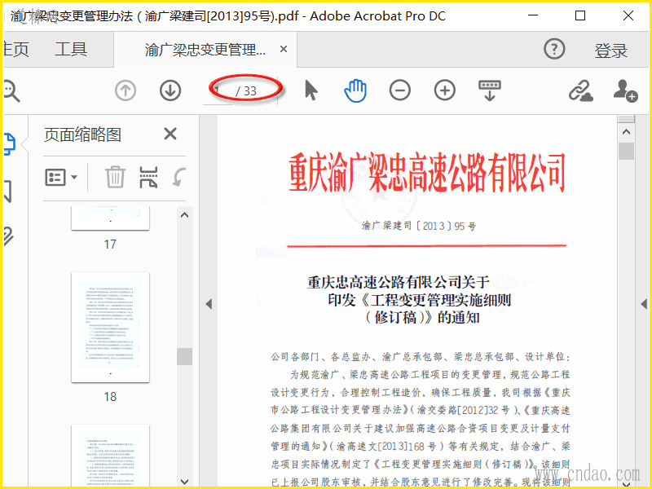Screen dimensions: 652x489
Task: Open the scrolling mode page display tool
Action: click(x=490, y=90)
